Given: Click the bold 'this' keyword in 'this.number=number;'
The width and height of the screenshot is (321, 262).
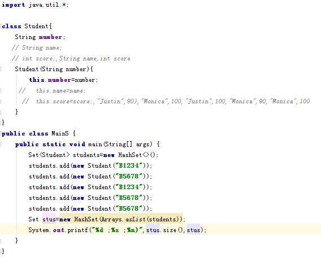Looking at the screenshot, I should pyautogui.click(x=37, y=80).
